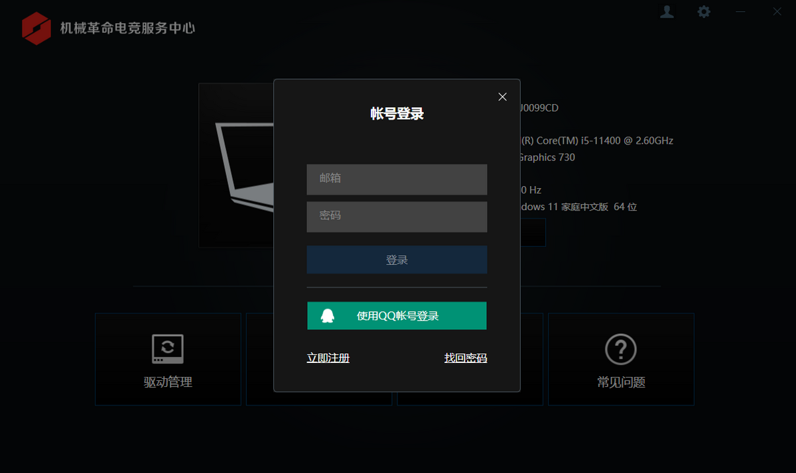Click the 登录 login button
This screenshot has height=473, width=796.
(397, 260)
